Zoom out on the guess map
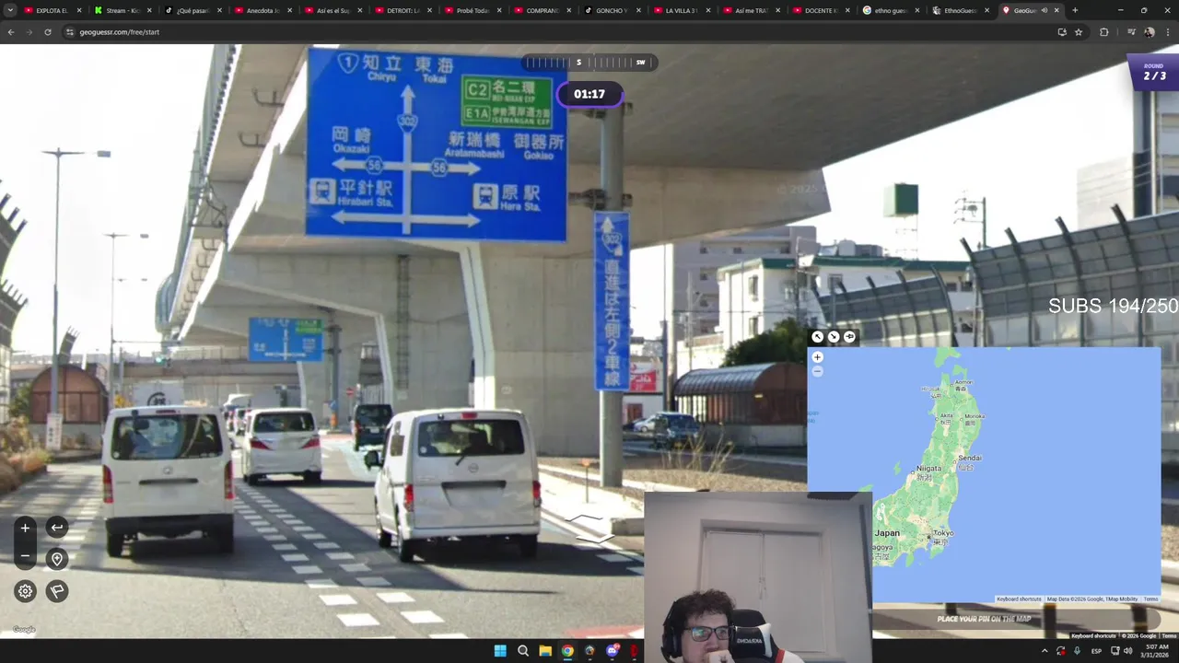This screenshot has width=1179, height=663. (817, 371)
